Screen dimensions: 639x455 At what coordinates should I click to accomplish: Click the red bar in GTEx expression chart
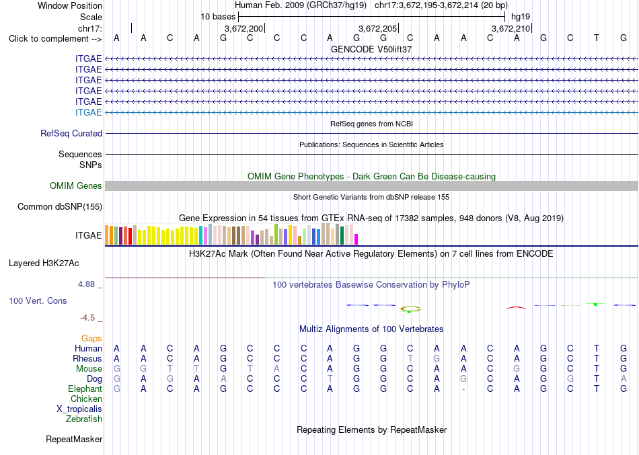click(x=130, y=237)
